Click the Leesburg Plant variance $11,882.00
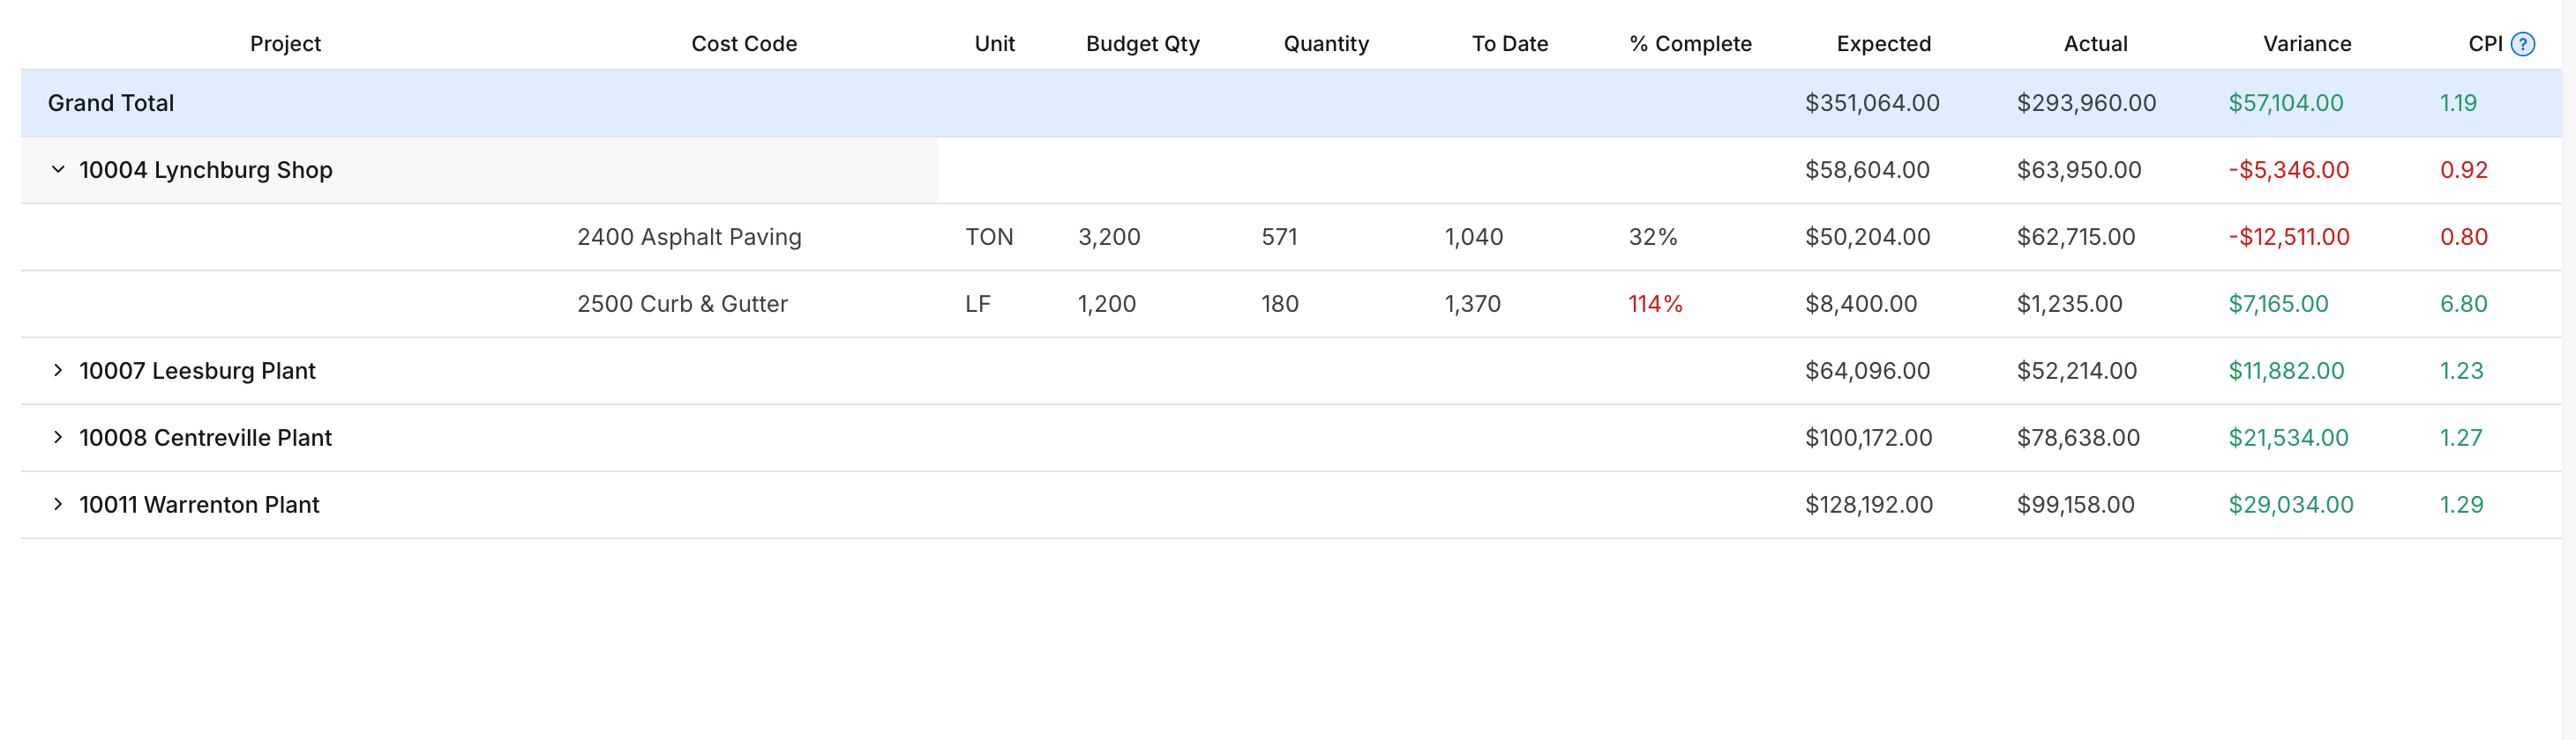The image size is (2576, 740). 2286,371
